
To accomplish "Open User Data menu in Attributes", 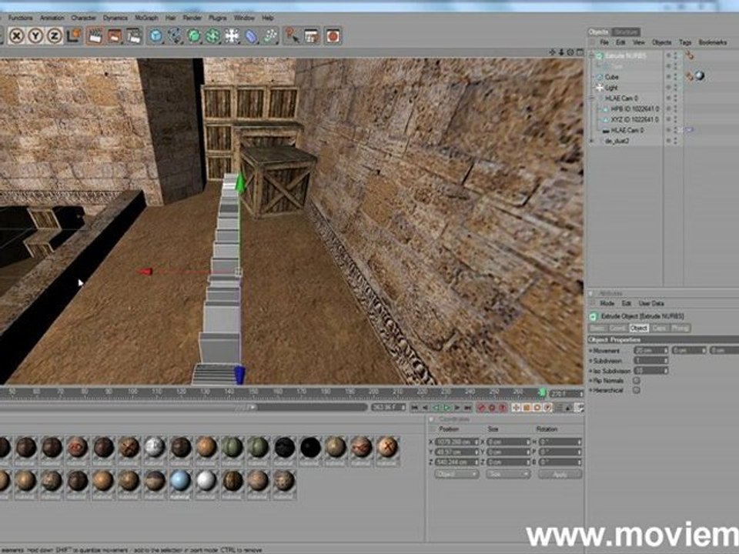I will tap(651, 303).
